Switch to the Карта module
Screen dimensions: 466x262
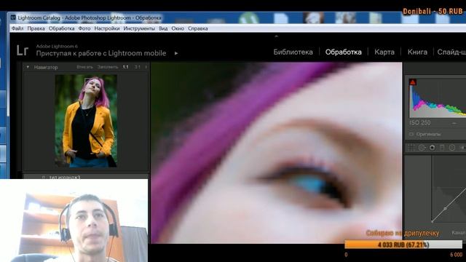(384, 52)
